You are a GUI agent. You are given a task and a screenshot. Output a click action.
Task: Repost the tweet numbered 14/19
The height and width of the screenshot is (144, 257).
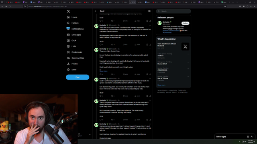[113, 44]
